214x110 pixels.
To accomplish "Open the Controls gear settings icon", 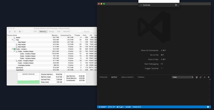I will [x=176, y=5].
